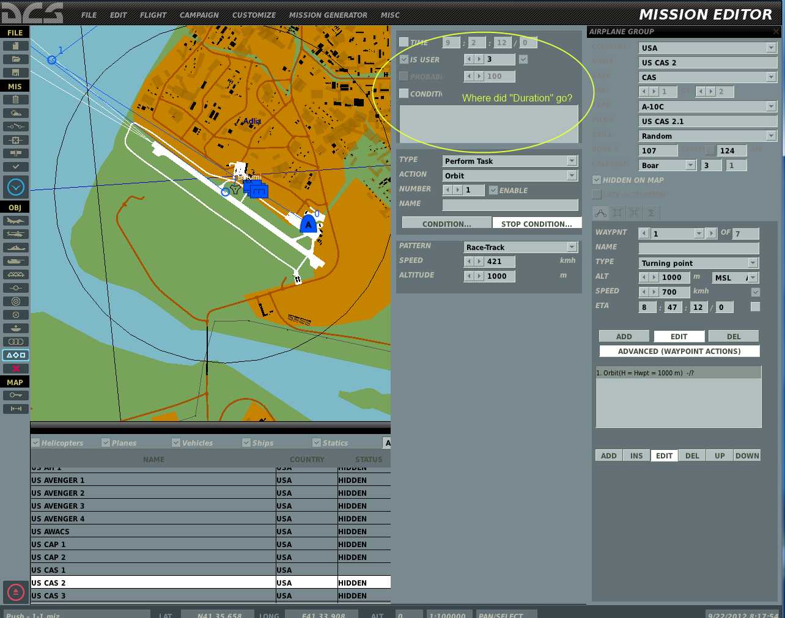Screen dimensions: 785x618
Task: Click the STOP CONDITION... button
Action: click(x=537, y=224)
